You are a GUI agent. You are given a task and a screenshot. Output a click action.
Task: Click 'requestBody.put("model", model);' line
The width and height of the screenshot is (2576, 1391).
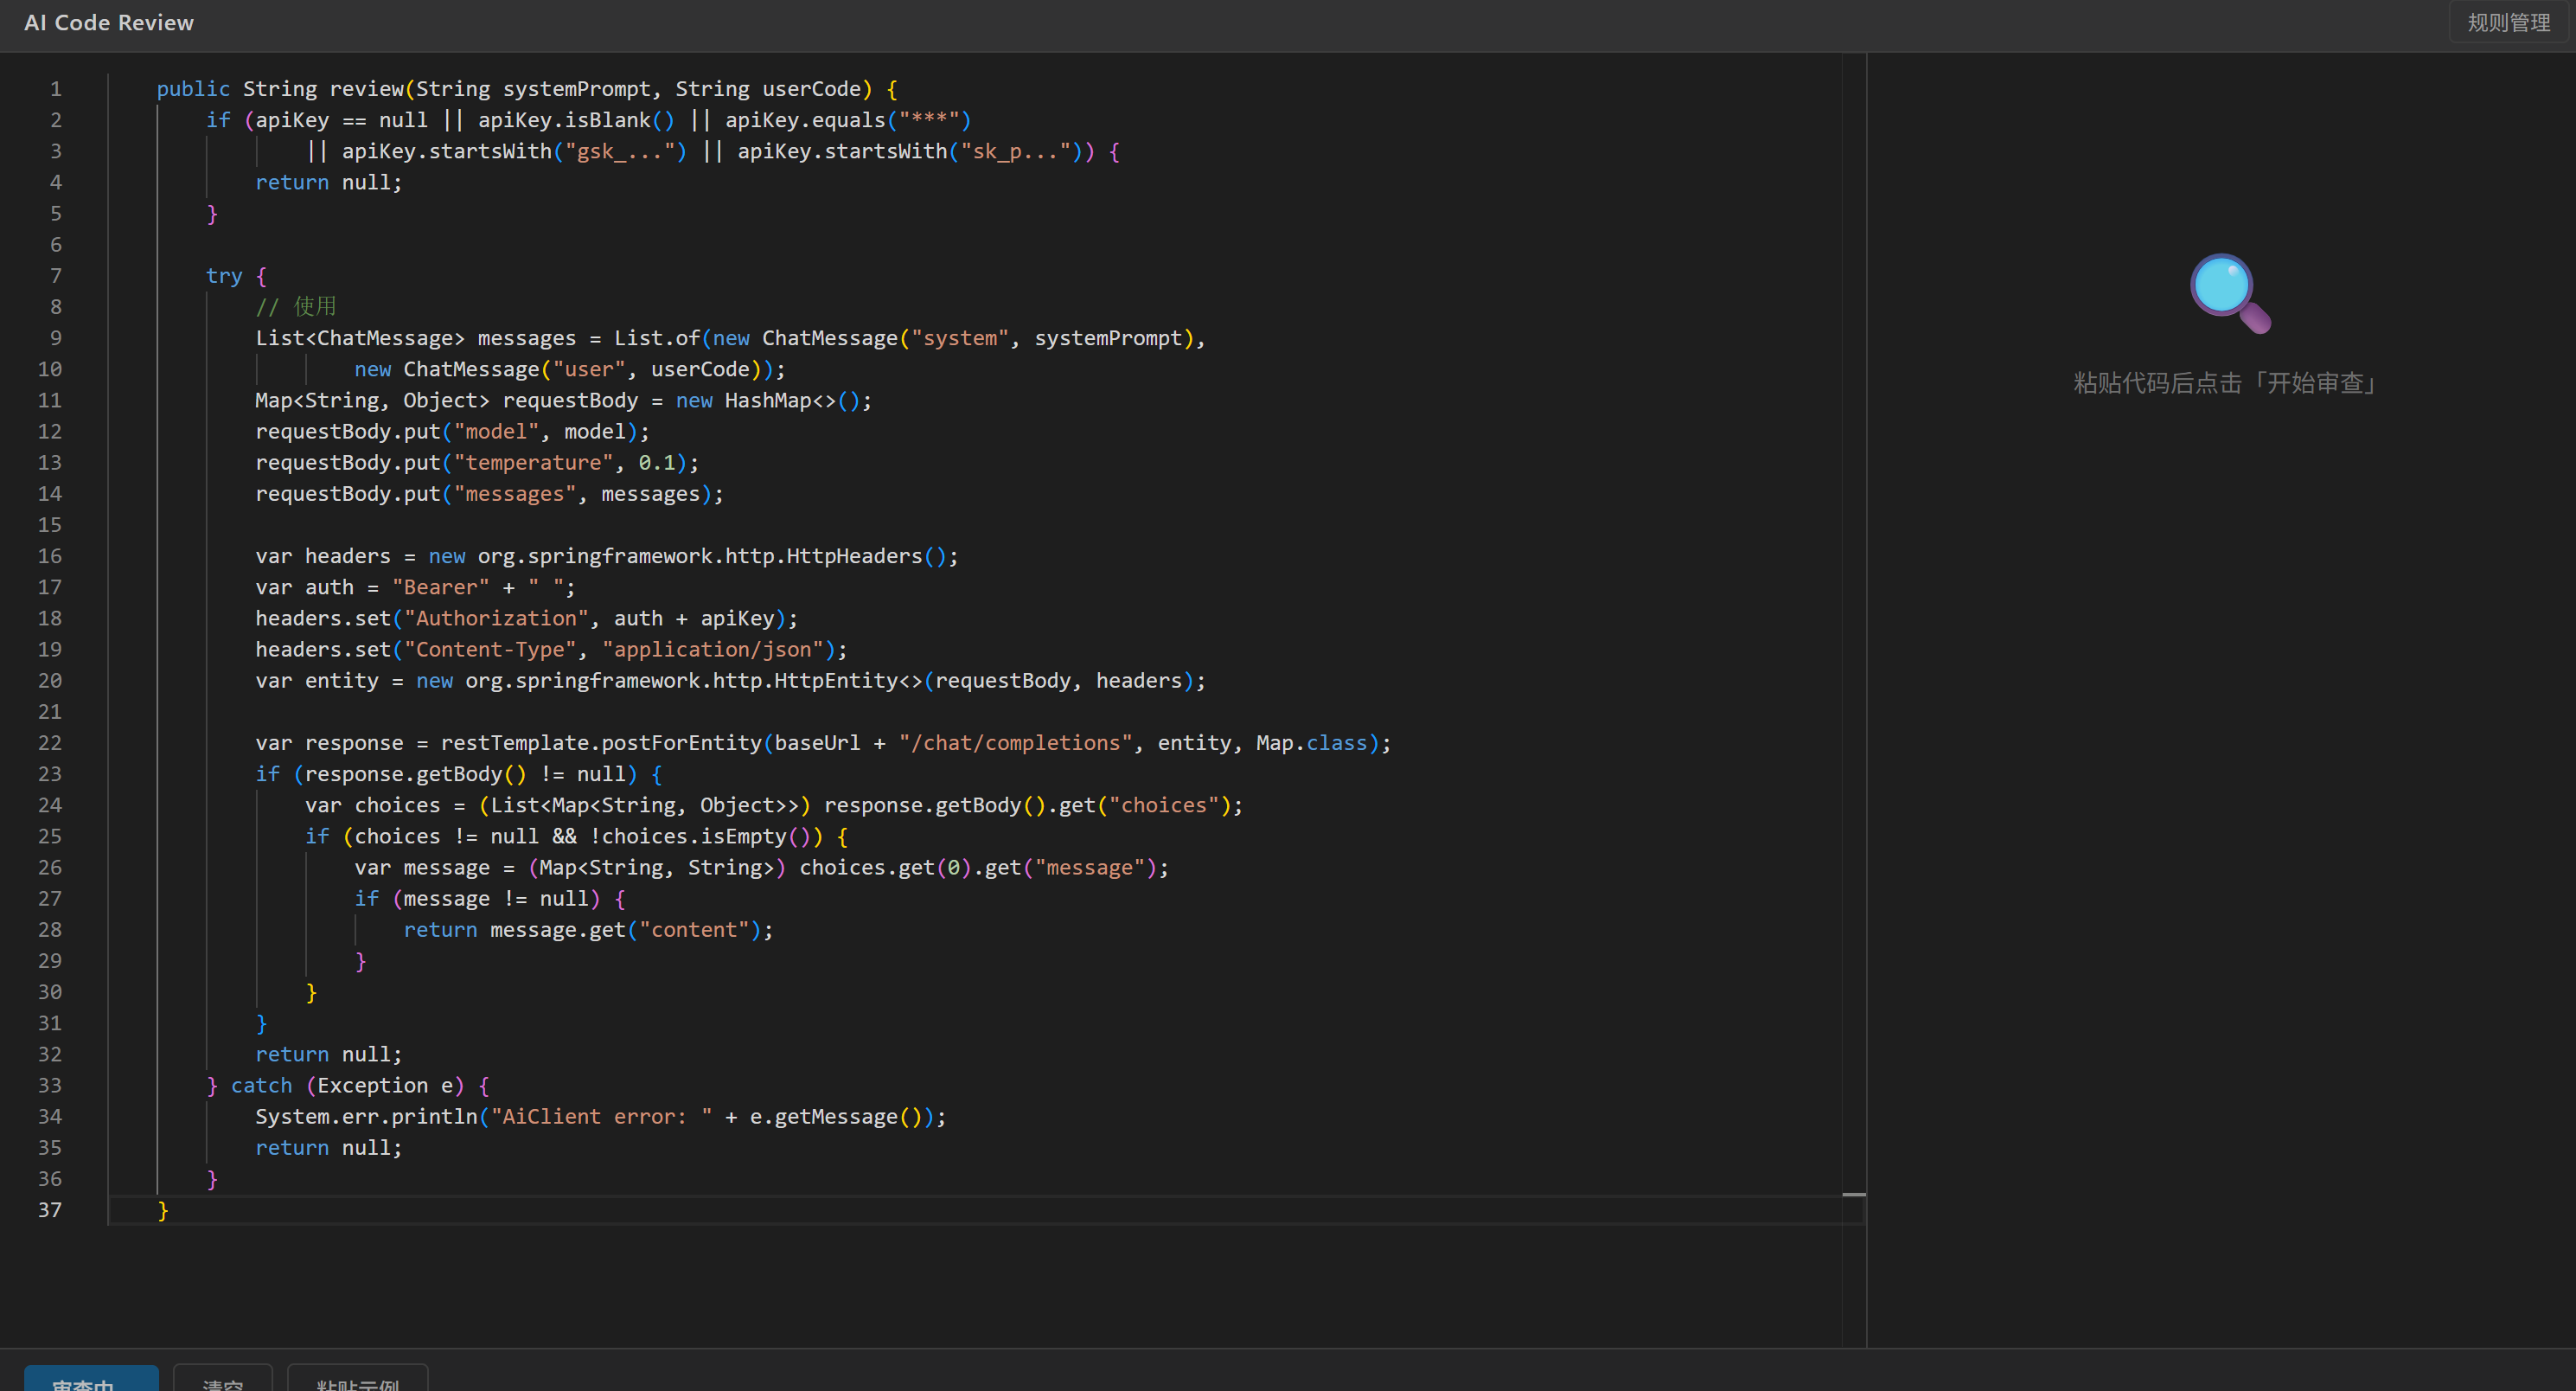pos(453,432)
